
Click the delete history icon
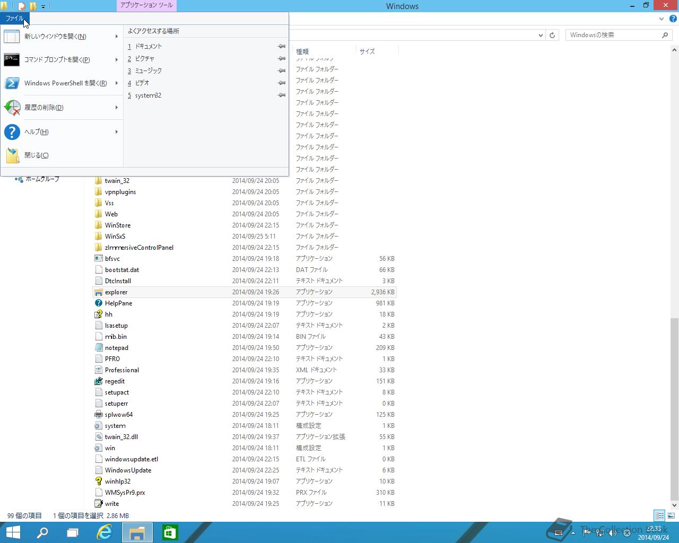pos(12,108)
